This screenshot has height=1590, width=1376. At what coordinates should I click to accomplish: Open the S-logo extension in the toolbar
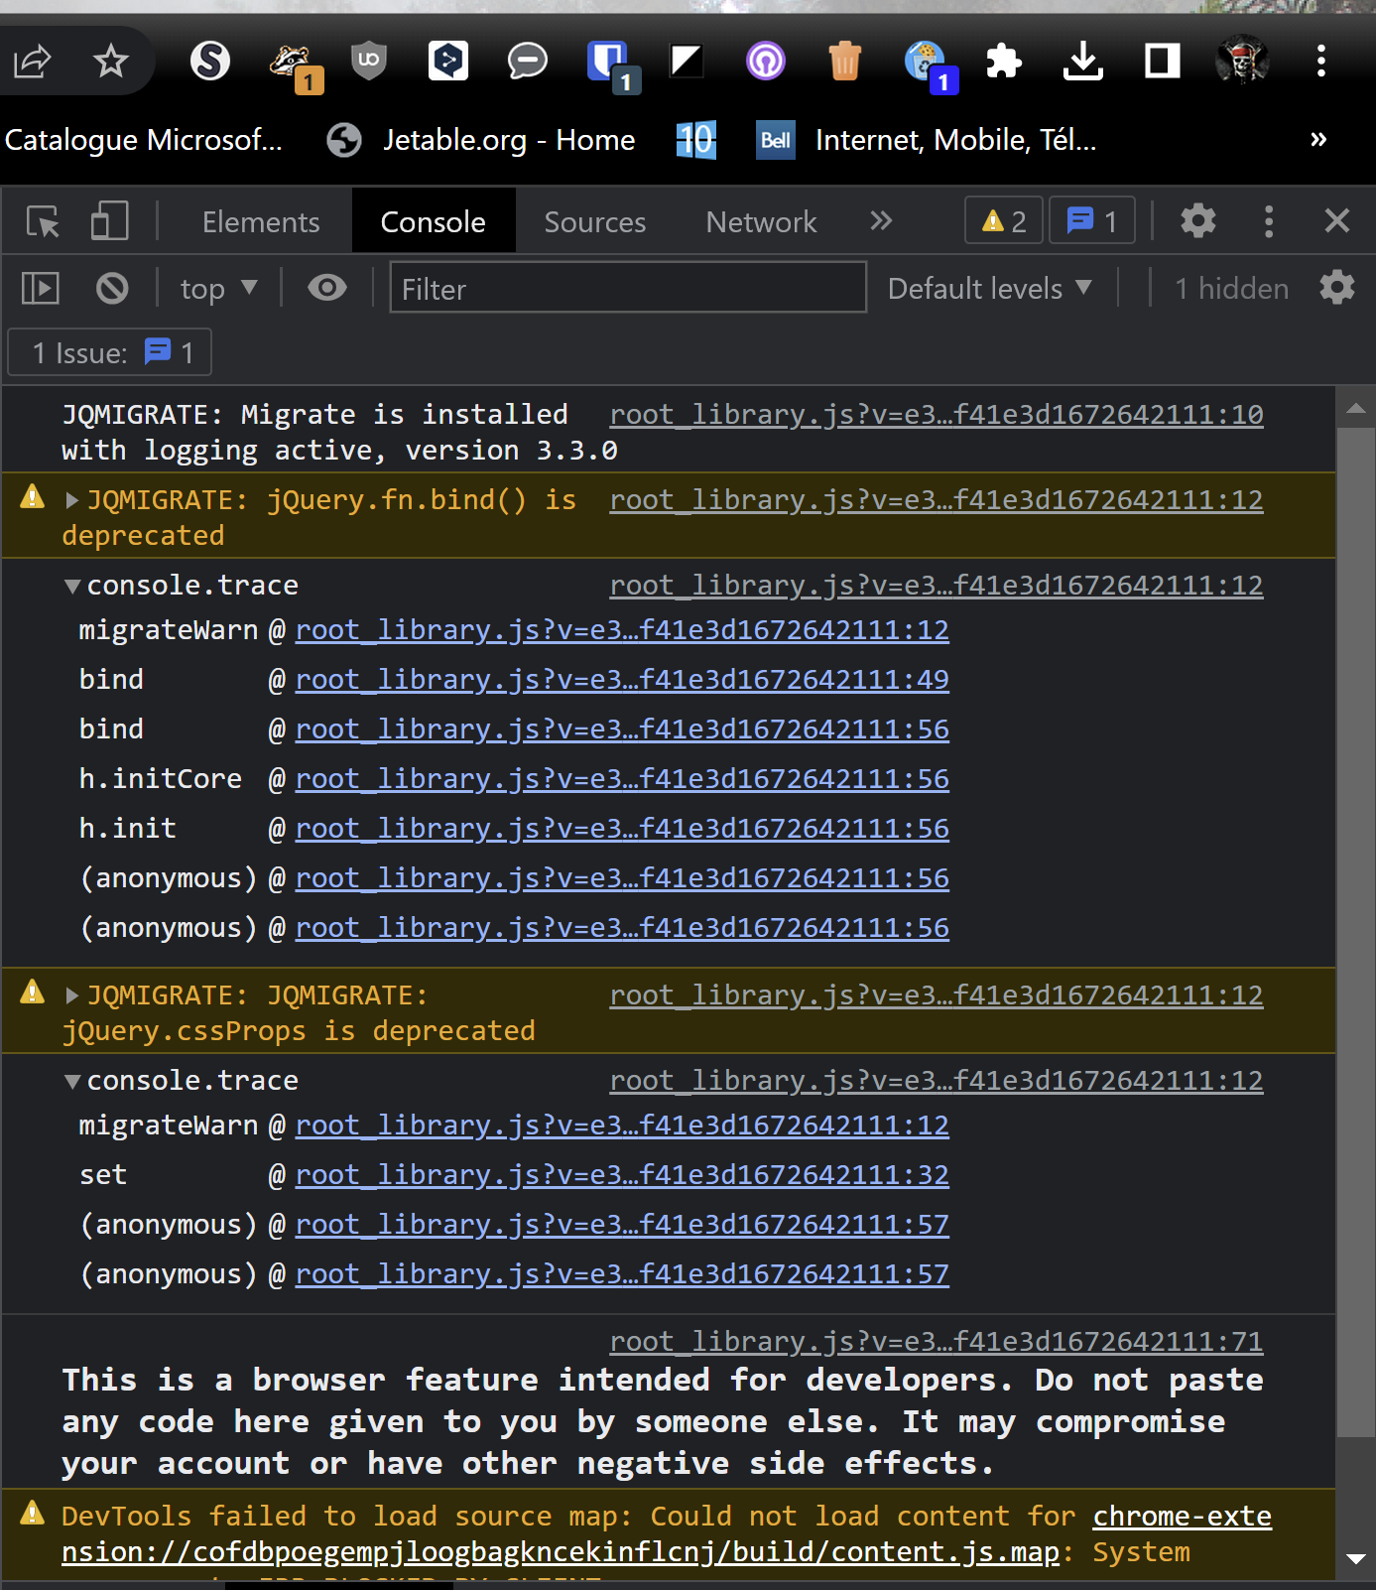210,62
